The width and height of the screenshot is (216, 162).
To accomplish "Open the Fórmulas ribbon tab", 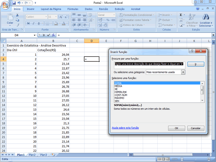I will (x=73, y=9).
